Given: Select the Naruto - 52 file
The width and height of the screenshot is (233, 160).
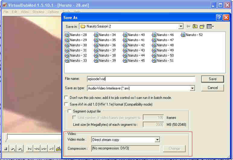Looking at the screenshot, I should 192,35.
